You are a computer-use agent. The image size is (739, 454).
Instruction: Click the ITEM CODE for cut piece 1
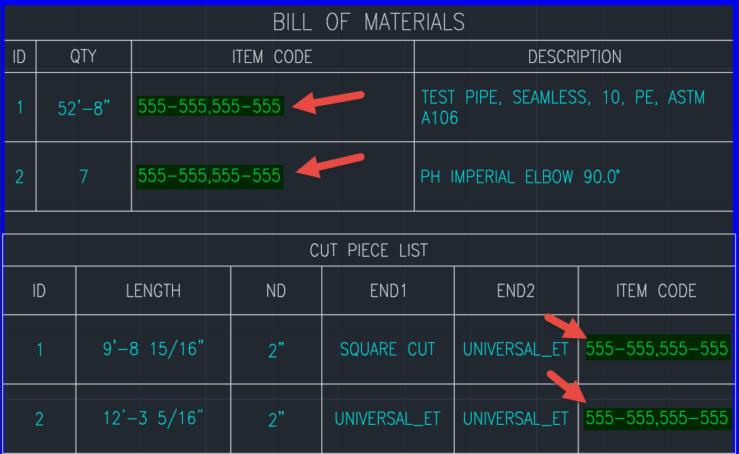point(657,349)
